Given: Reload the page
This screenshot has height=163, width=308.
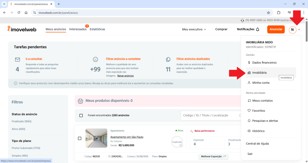Looking at the screenshot, I should pyautogui.click(x=19, y=13).
